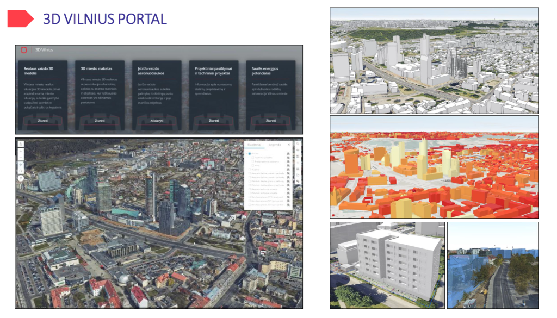Viewport: 557px width, 318px height.
Task: Select the rotate navigation tool
Action: click(x=21, y=171)
